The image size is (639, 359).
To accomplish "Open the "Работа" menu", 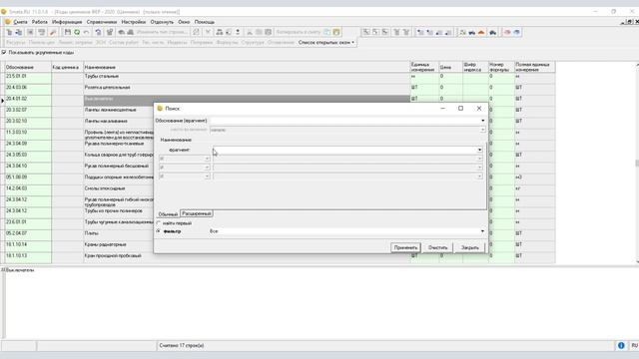I will coord(40,22).
